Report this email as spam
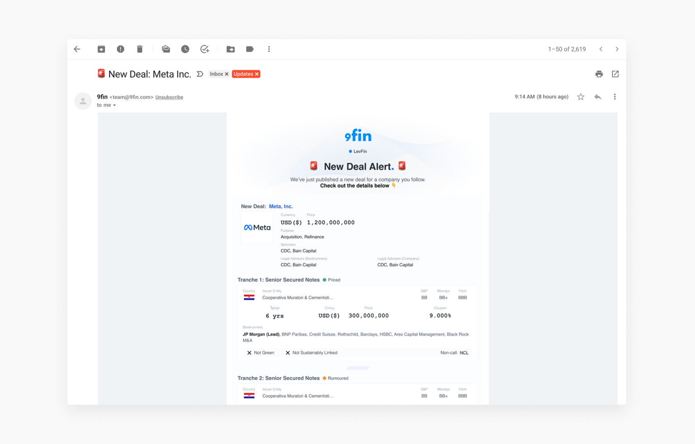Image resolution: width=695 pixels, height=444 pixels. click(x=120, y=49)
